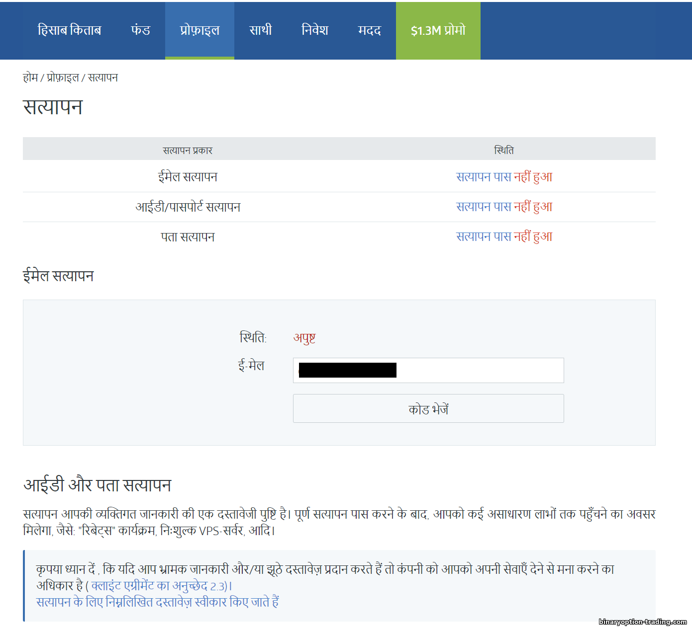Click the आईडी और पता सत्यापन heading
692x631 pixels.
[98, 485]
